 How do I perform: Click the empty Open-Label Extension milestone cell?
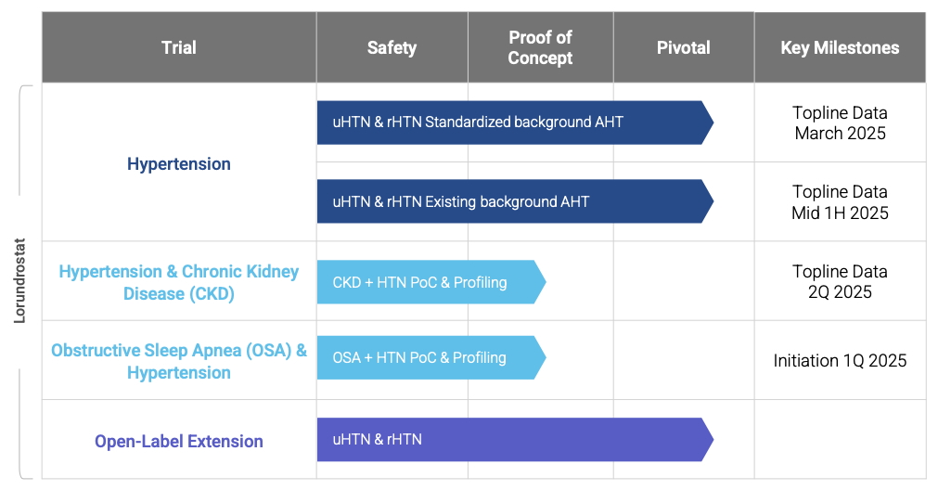point(840,439)
